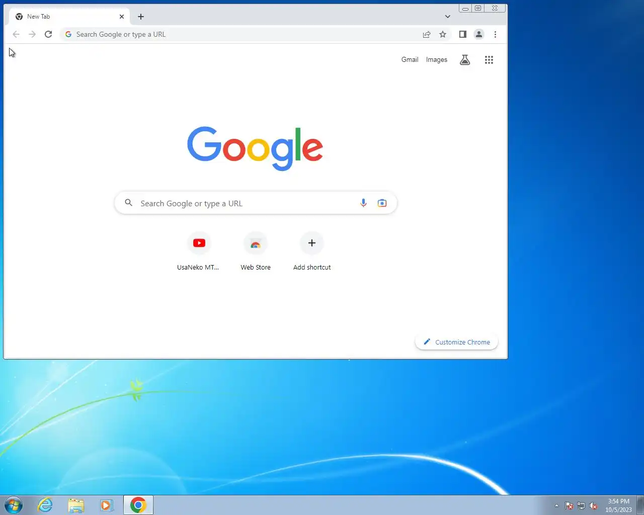Click the Customize Chrome button
The width and height of the screenshot is (644, 515).
(x=456, y=342)
